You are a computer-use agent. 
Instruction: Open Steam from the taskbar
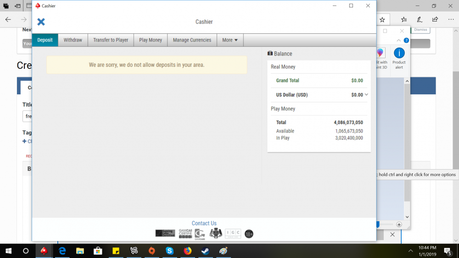(x=205, y=251)
